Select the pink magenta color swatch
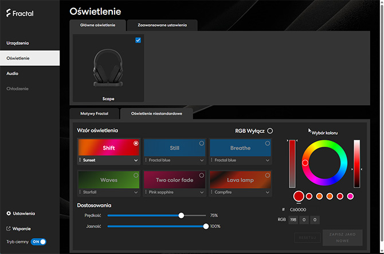 pyautogui.click(x=350, y=196)
